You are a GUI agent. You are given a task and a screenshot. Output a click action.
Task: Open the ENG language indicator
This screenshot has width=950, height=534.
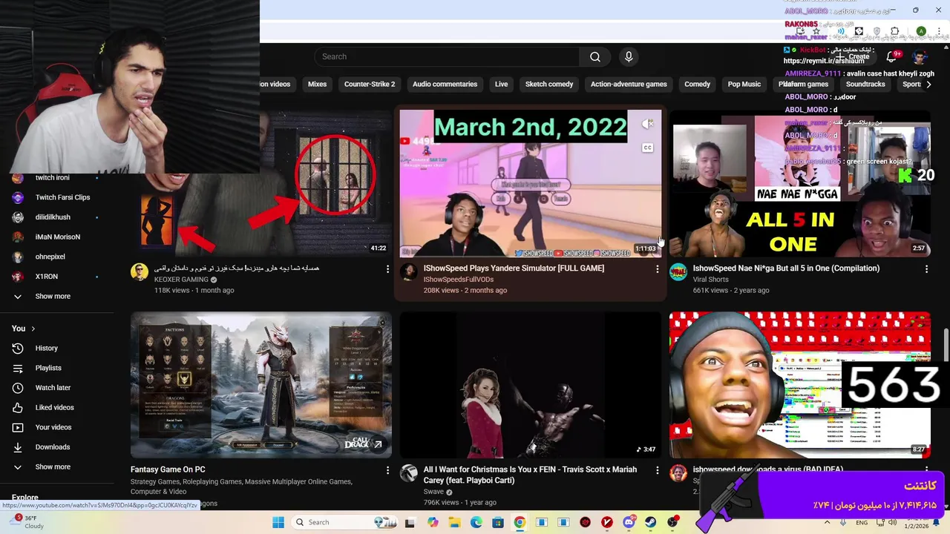click(862, 522)
